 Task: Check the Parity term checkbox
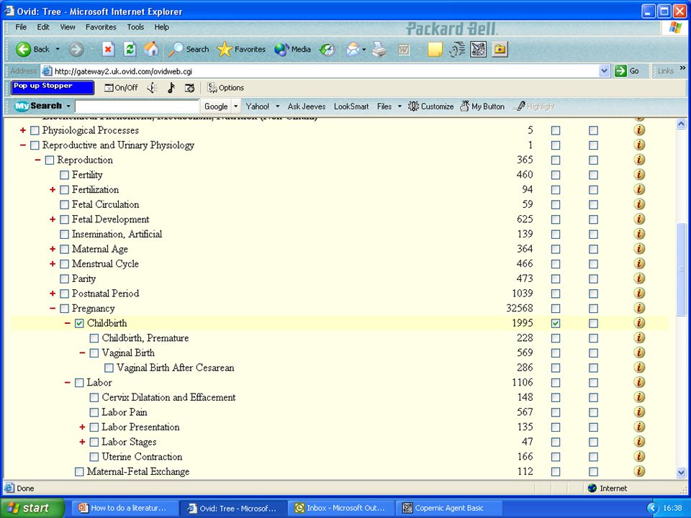pyautogui.click(x=64, y=279)
